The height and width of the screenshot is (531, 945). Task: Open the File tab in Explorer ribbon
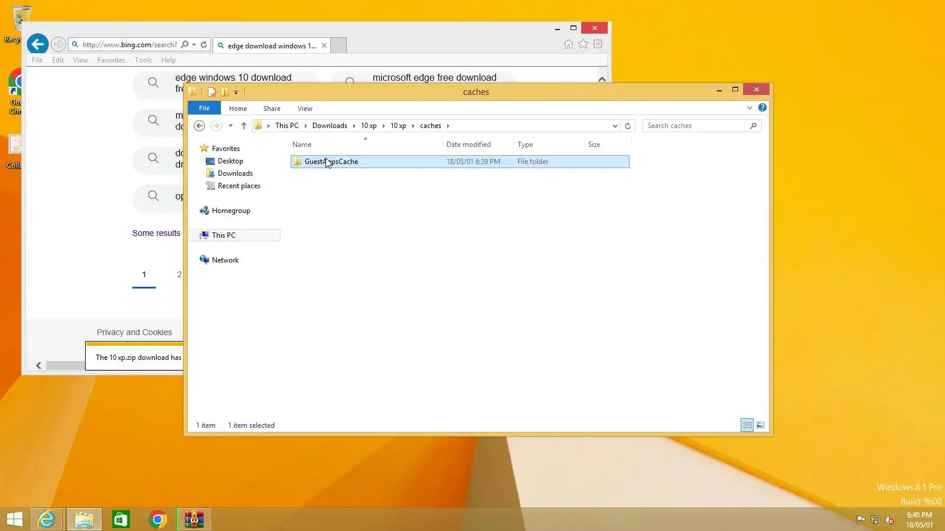click(x=204, y=108)
